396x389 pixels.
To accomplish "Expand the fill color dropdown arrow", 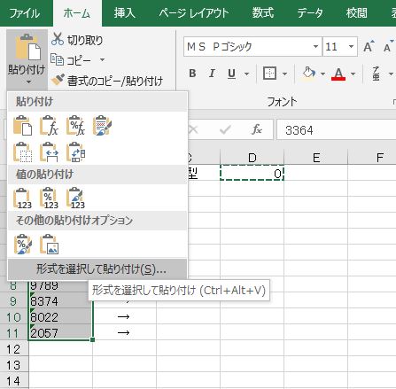I will click(x=322, y=74).
